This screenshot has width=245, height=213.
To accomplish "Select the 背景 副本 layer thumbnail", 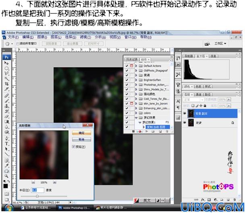I will tap(191, 113).
